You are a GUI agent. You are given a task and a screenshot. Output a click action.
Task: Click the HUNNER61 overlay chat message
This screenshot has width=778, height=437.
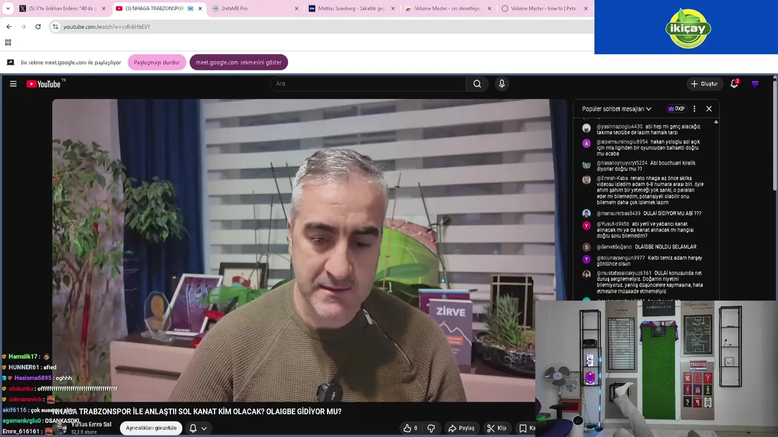(29, 367)
